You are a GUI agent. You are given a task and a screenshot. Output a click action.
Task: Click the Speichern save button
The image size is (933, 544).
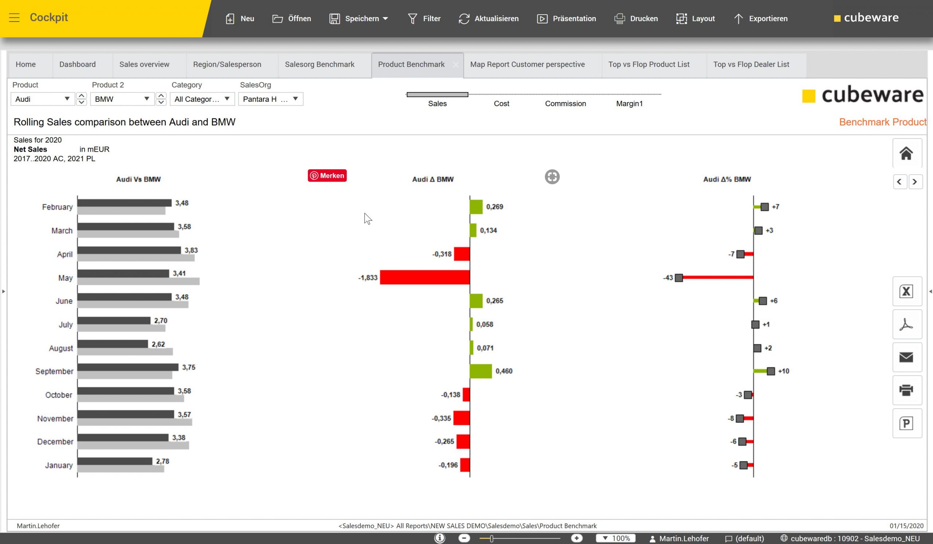pyautogui.click(x=354, y=19)
